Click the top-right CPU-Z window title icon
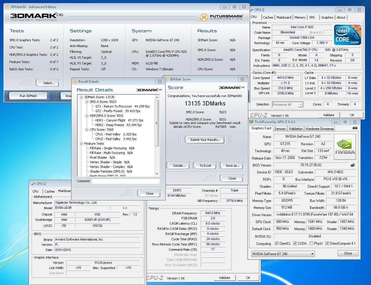This screenshot has height=285, width=371. (252, 10)
